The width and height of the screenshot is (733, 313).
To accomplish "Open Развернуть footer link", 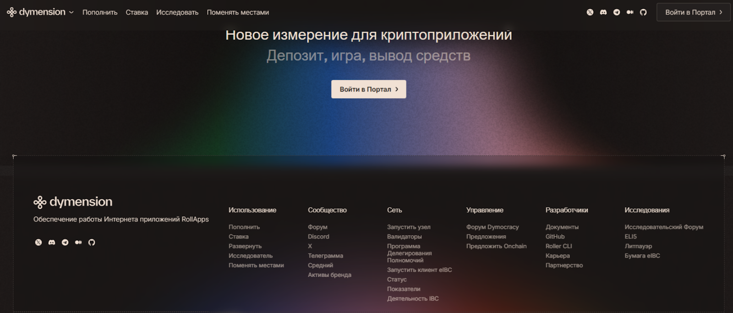I will coord(245,246).
